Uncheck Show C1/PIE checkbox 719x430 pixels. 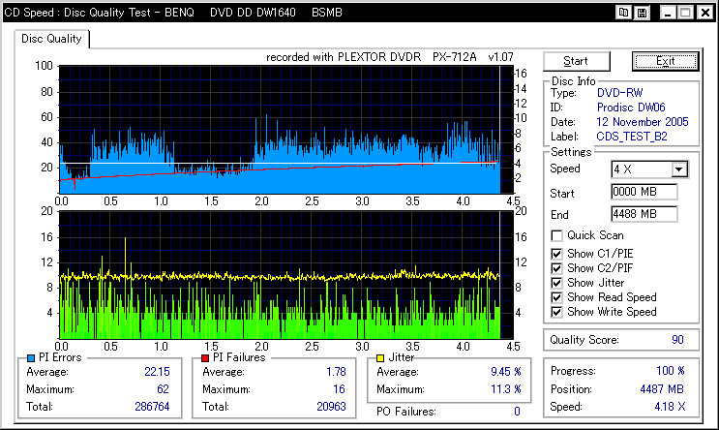tap(556, 254)
